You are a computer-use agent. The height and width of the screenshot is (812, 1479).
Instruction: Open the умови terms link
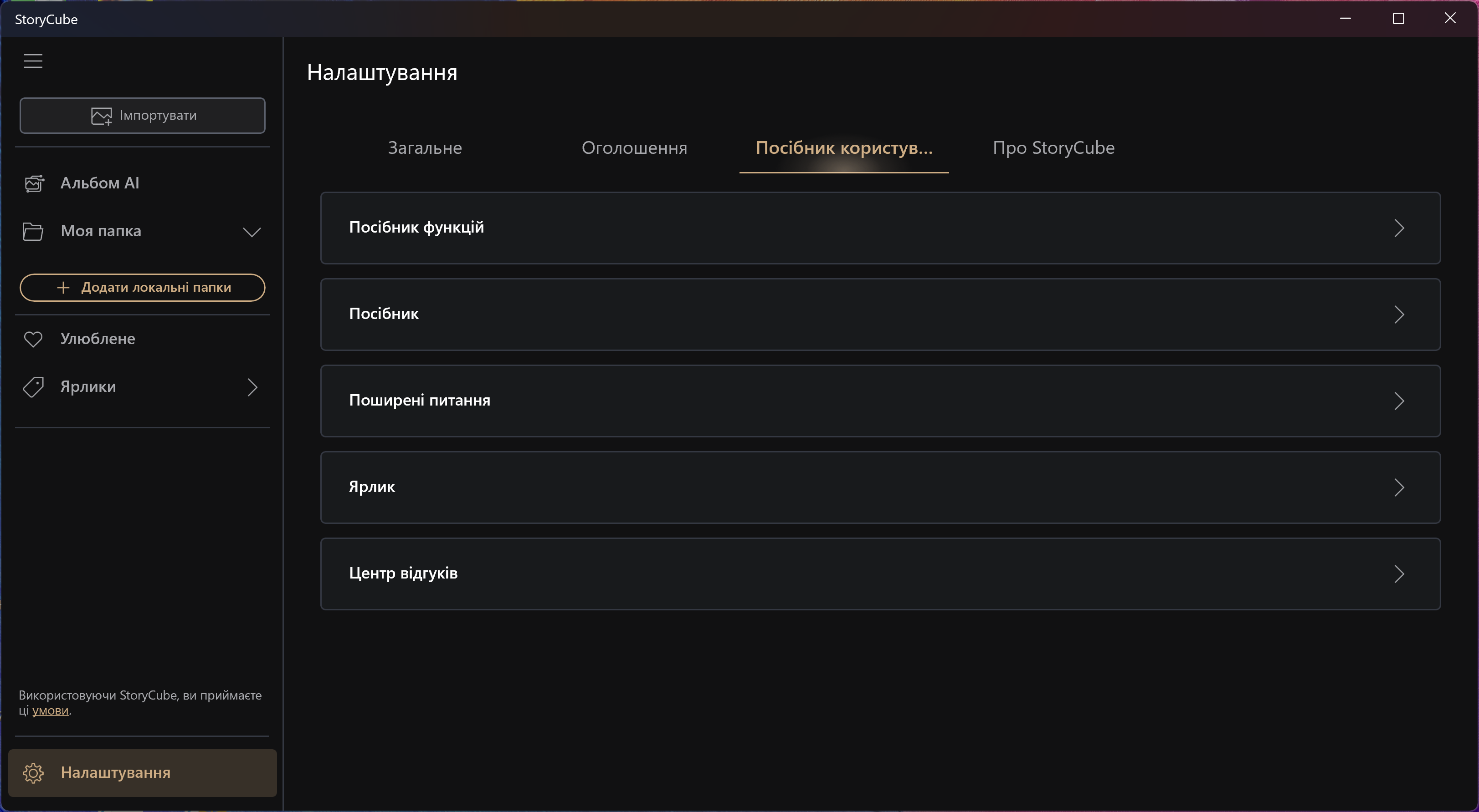50,710
